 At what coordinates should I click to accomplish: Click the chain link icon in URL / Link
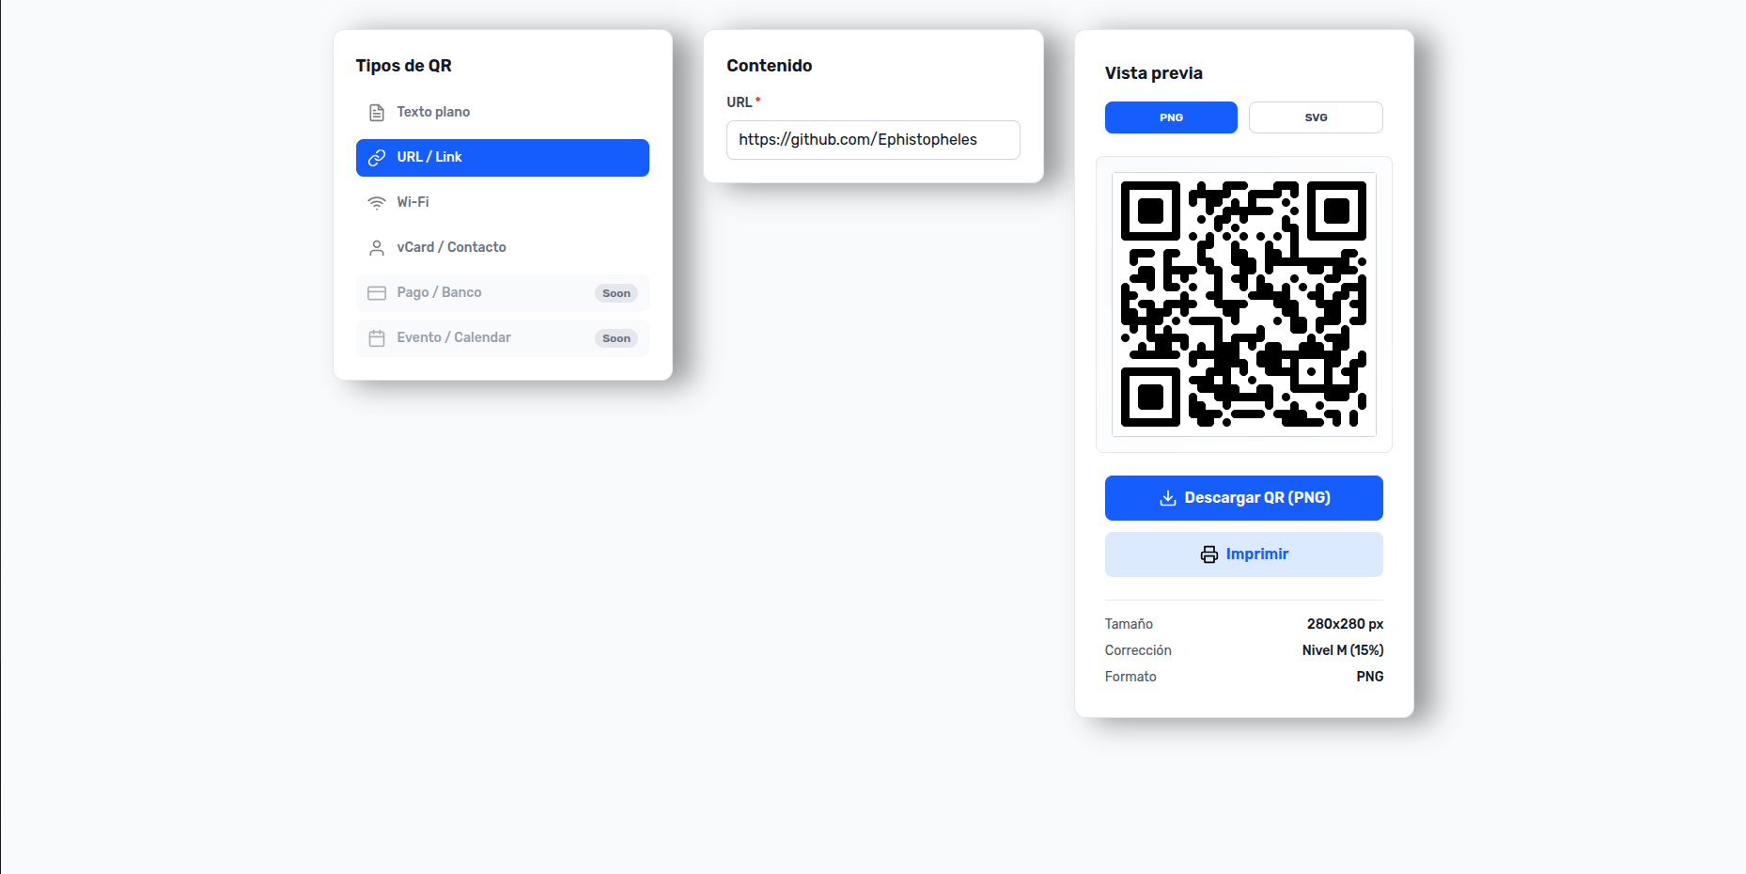(377, 158)
